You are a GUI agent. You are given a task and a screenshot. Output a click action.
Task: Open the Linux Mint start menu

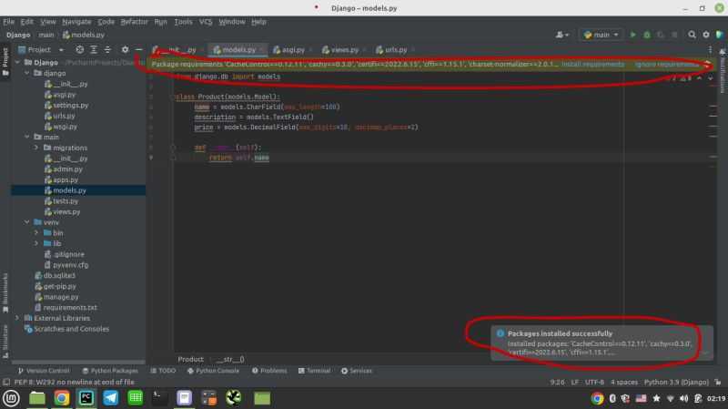(x=11, y=398)
